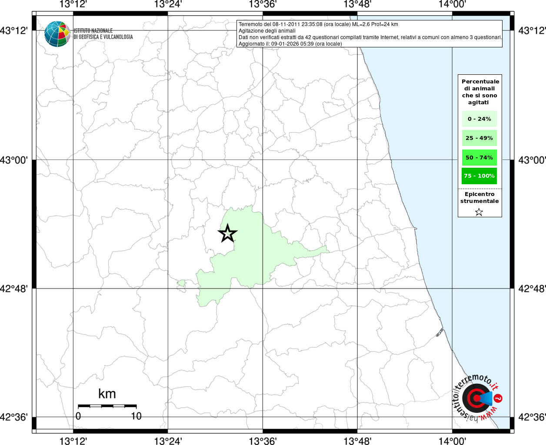Screen dimensions: 546x445
Task: Click left axis label 42°48'
Action: [14, 289]
